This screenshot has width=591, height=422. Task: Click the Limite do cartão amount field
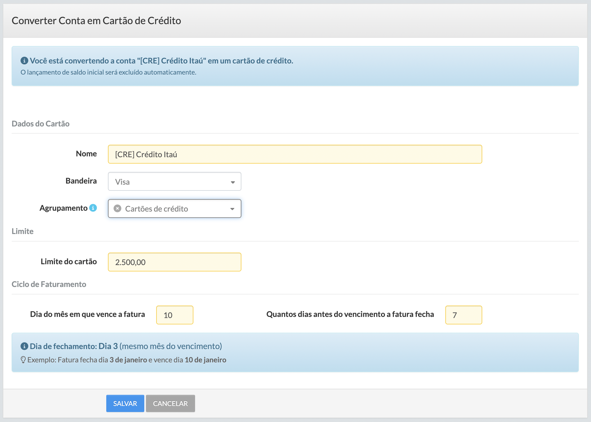(x=174, y=262)
